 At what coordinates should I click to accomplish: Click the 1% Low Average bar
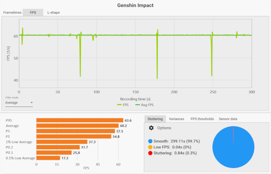pyautogui.click(x=62, y=142)
